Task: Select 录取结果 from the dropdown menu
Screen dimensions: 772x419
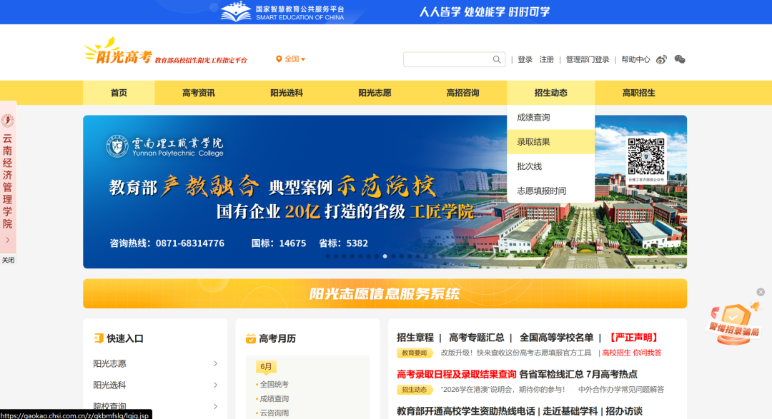Action: [x=551, y=141]
